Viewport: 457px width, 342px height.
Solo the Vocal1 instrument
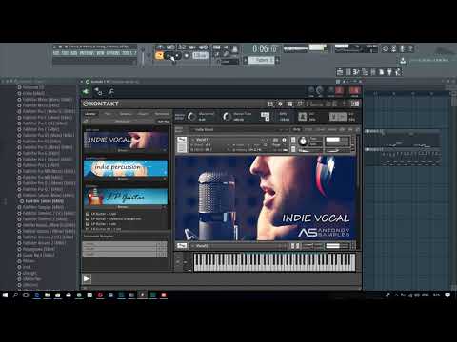click(293, 140)
